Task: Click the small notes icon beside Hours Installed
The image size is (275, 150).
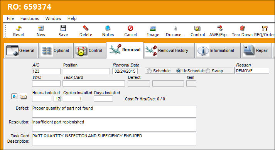Action: [x=14, y=96]
